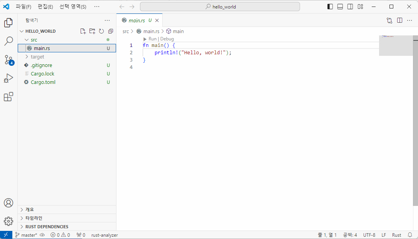
Task: Toggle the bottom panel visibility
Action: [340, 7]
